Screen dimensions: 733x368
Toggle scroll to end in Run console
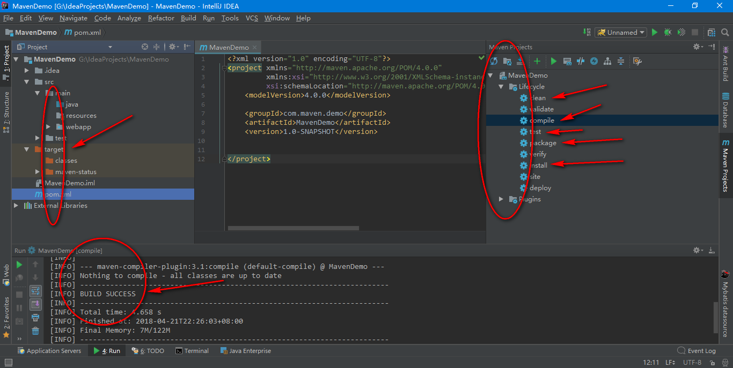click(x=35, y=304)
